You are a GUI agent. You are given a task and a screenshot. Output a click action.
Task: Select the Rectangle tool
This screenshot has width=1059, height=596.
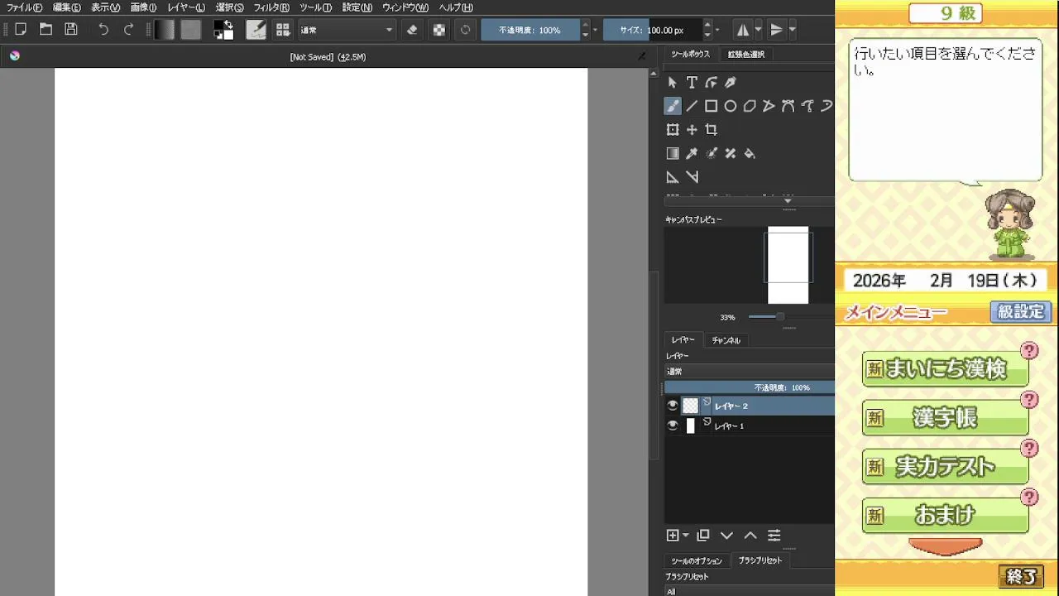[x=711, y=106]
